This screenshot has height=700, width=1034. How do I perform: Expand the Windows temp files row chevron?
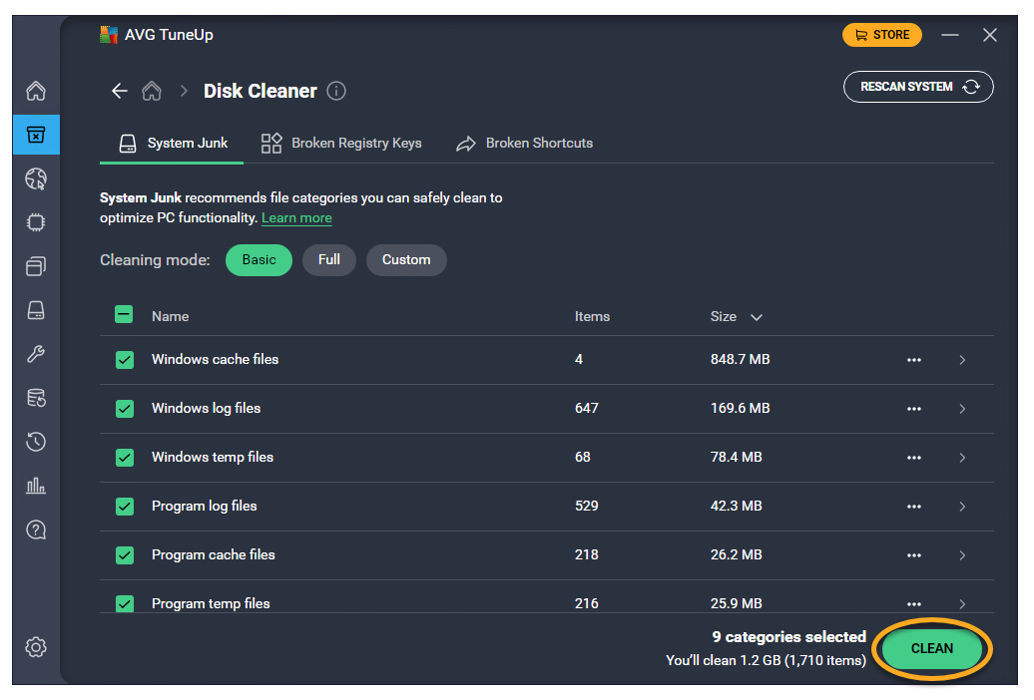[x=962, y=458]
